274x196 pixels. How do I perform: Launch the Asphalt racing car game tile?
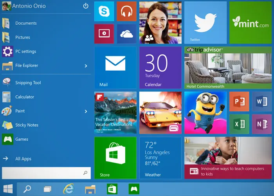point(160,113)
